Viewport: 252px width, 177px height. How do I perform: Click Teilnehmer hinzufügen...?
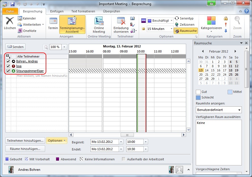tap(25, 141)
